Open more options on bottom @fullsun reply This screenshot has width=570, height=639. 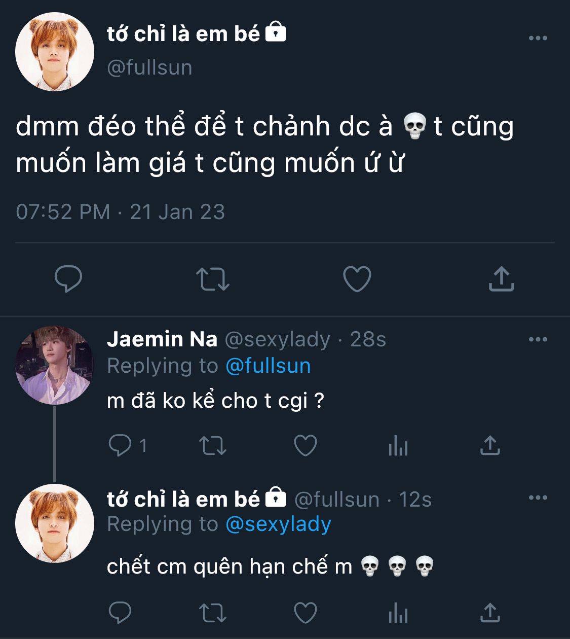tap(538, 498)
